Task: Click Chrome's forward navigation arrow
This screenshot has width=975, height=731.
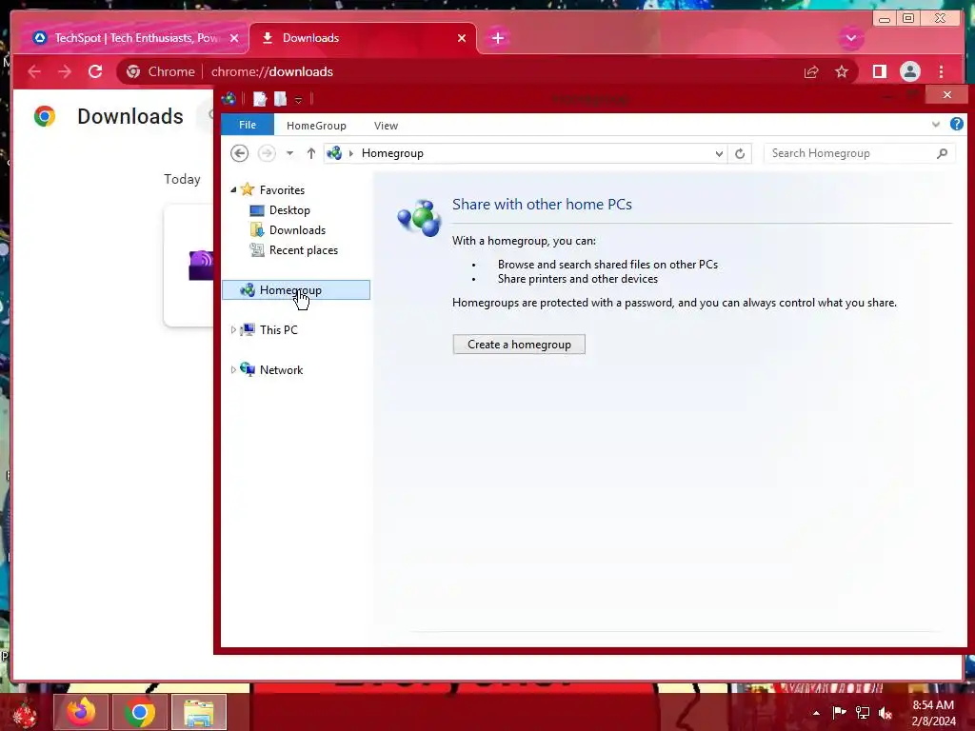Action: pos(65,72)
